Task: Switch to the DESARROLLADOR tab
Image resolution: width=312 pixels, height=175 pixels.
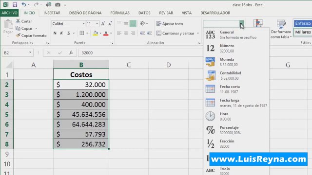Action: point(215,13)
